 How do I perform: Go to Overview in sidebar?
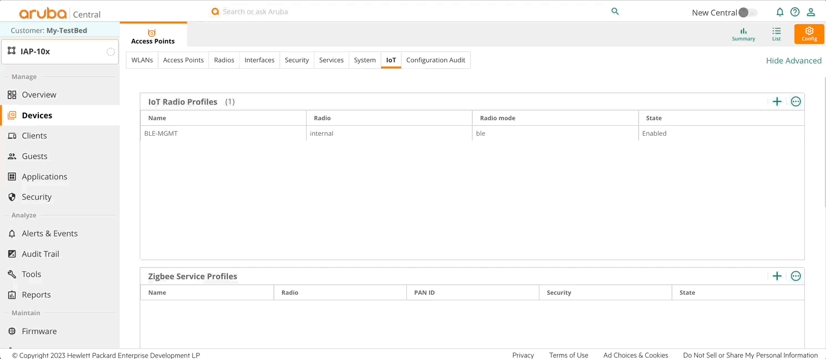pos(39,95)
